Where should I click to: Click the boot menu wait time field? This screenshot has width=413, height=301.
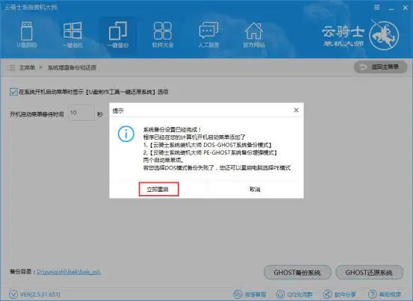(81, 113)
